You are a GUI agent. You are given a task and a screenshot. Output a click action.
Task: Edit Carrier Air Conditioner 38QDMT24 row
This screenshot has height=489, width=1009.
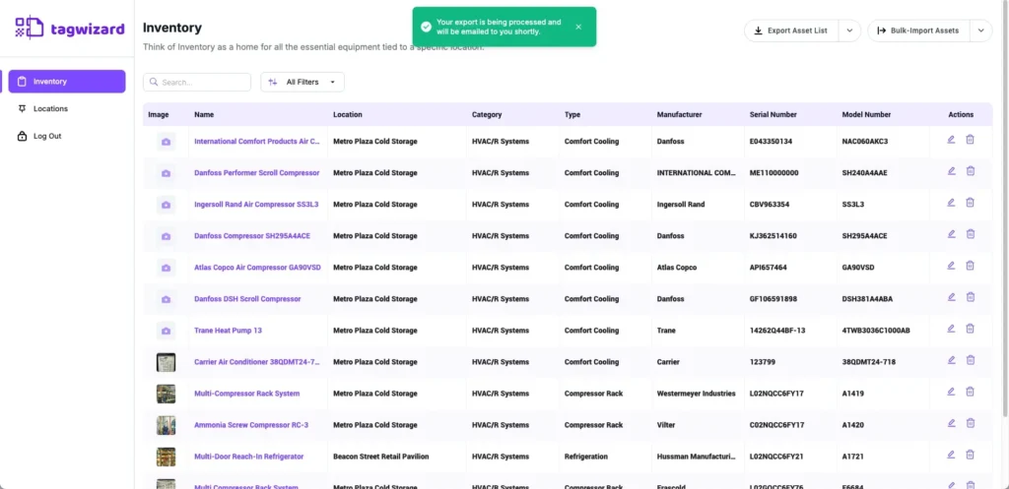coord(951,360)
